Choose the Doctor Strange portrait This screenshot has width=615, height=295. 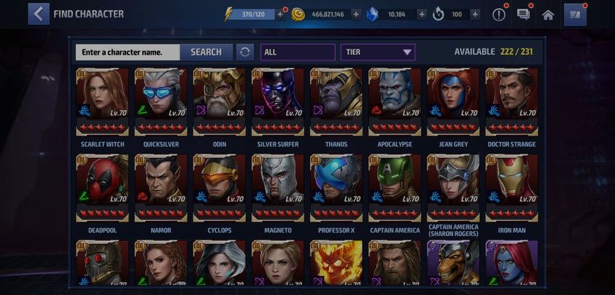(x=511, y=102)
